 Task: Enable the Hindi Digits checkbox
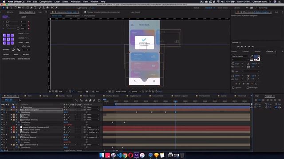[x=248, y=87]
